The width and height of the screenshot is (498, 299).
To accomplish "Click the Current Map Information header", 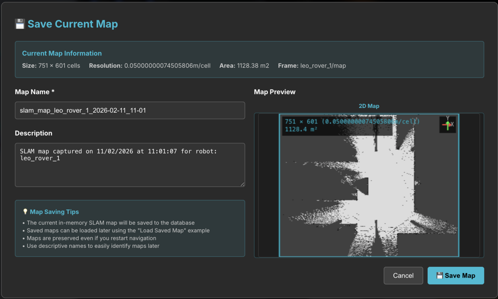I will pos(62,53).
